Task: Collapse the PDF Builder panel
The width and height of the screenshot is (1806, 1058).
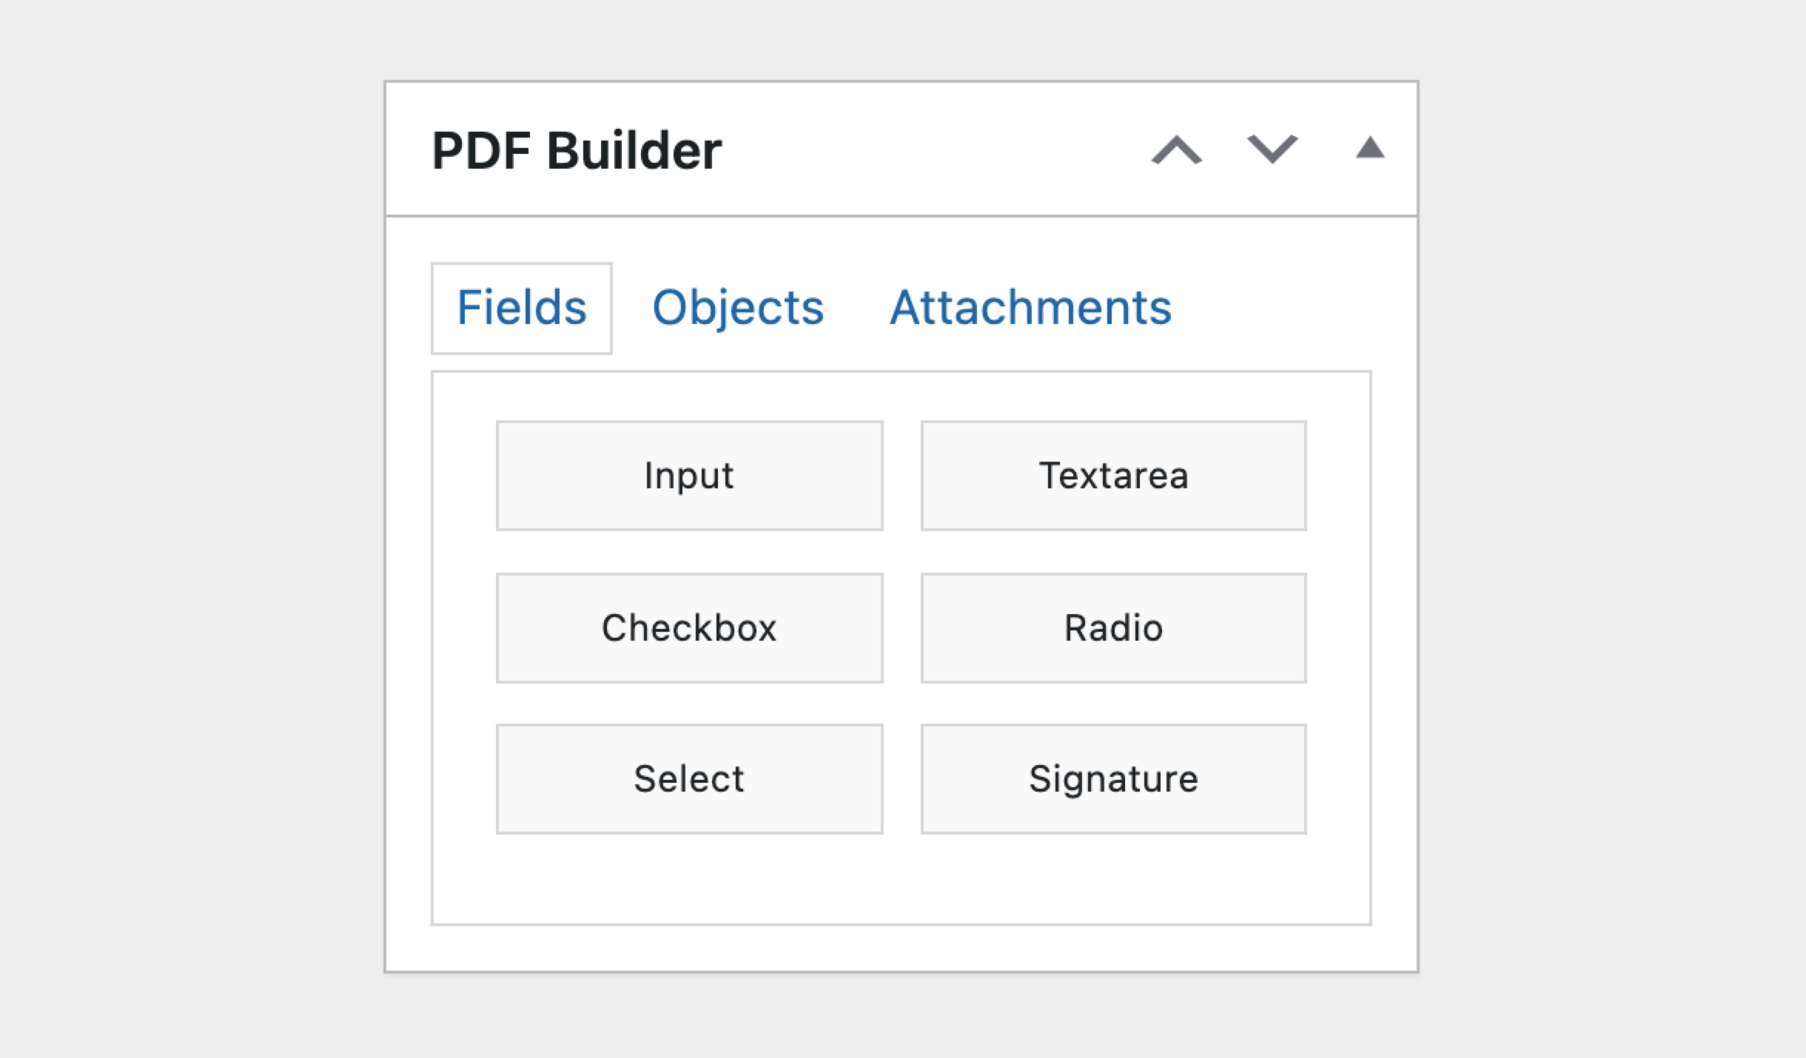Action: (x=1370, y=148)
